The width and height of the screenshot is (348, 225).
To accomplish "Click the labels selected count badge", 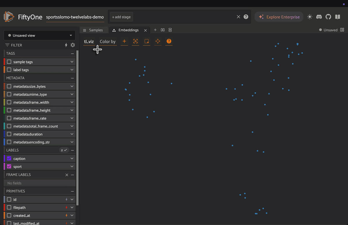I will tap(64, 150).
